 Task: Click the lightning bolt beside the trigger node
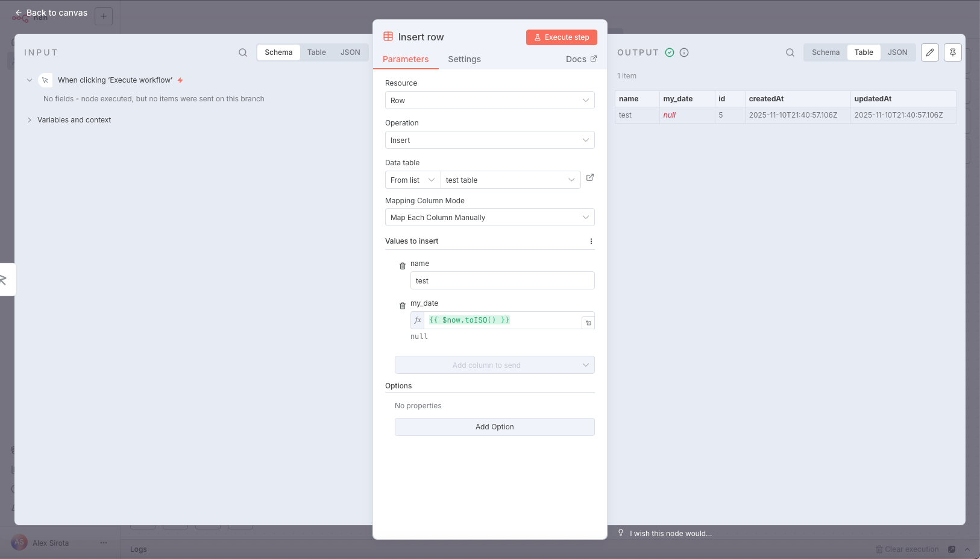pos(180,80)
